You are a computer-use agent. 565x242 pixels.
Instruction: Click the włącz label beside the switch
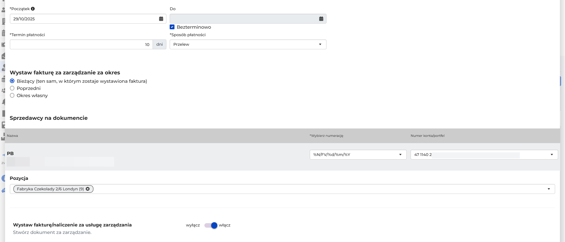225,225
